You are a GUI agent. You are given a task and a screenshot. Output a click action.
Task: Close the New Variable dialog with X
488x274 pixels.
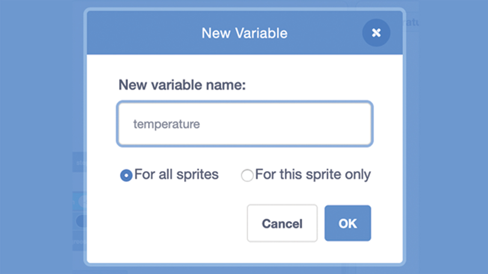376,32
